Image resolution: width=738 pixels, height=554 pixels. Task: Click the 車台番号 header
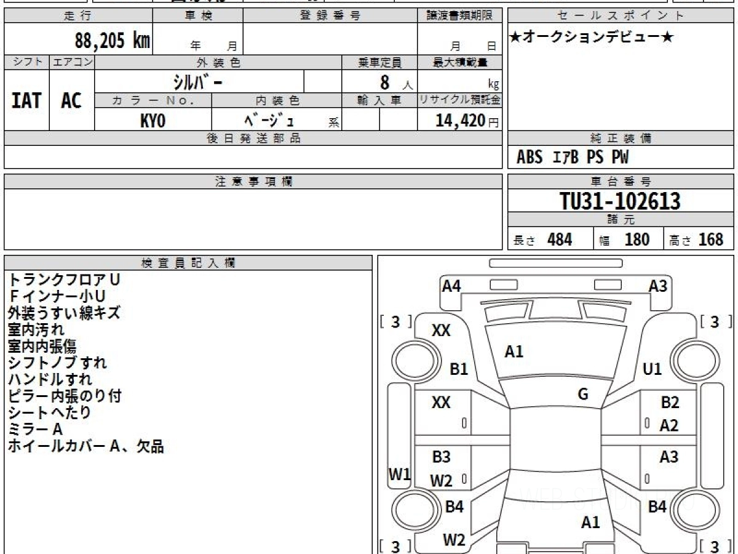621,182
